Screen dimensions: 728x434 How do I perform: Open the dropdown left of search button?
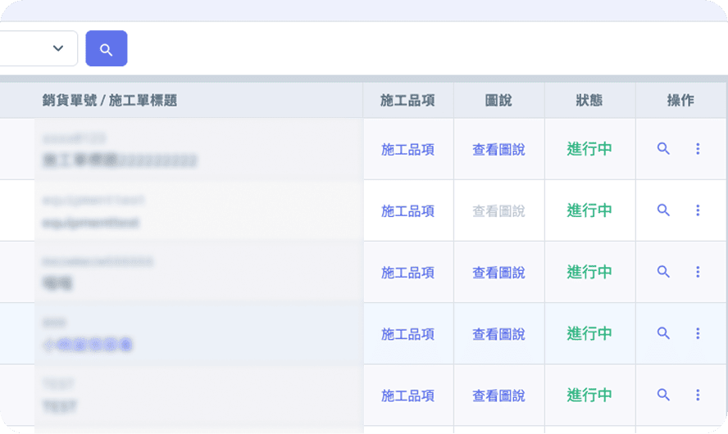[39, 48]
